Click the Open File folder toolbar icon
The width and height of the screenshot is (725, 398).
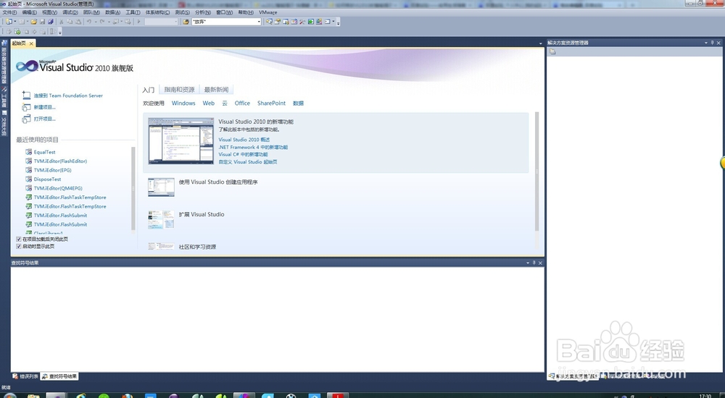coord(34,22)
